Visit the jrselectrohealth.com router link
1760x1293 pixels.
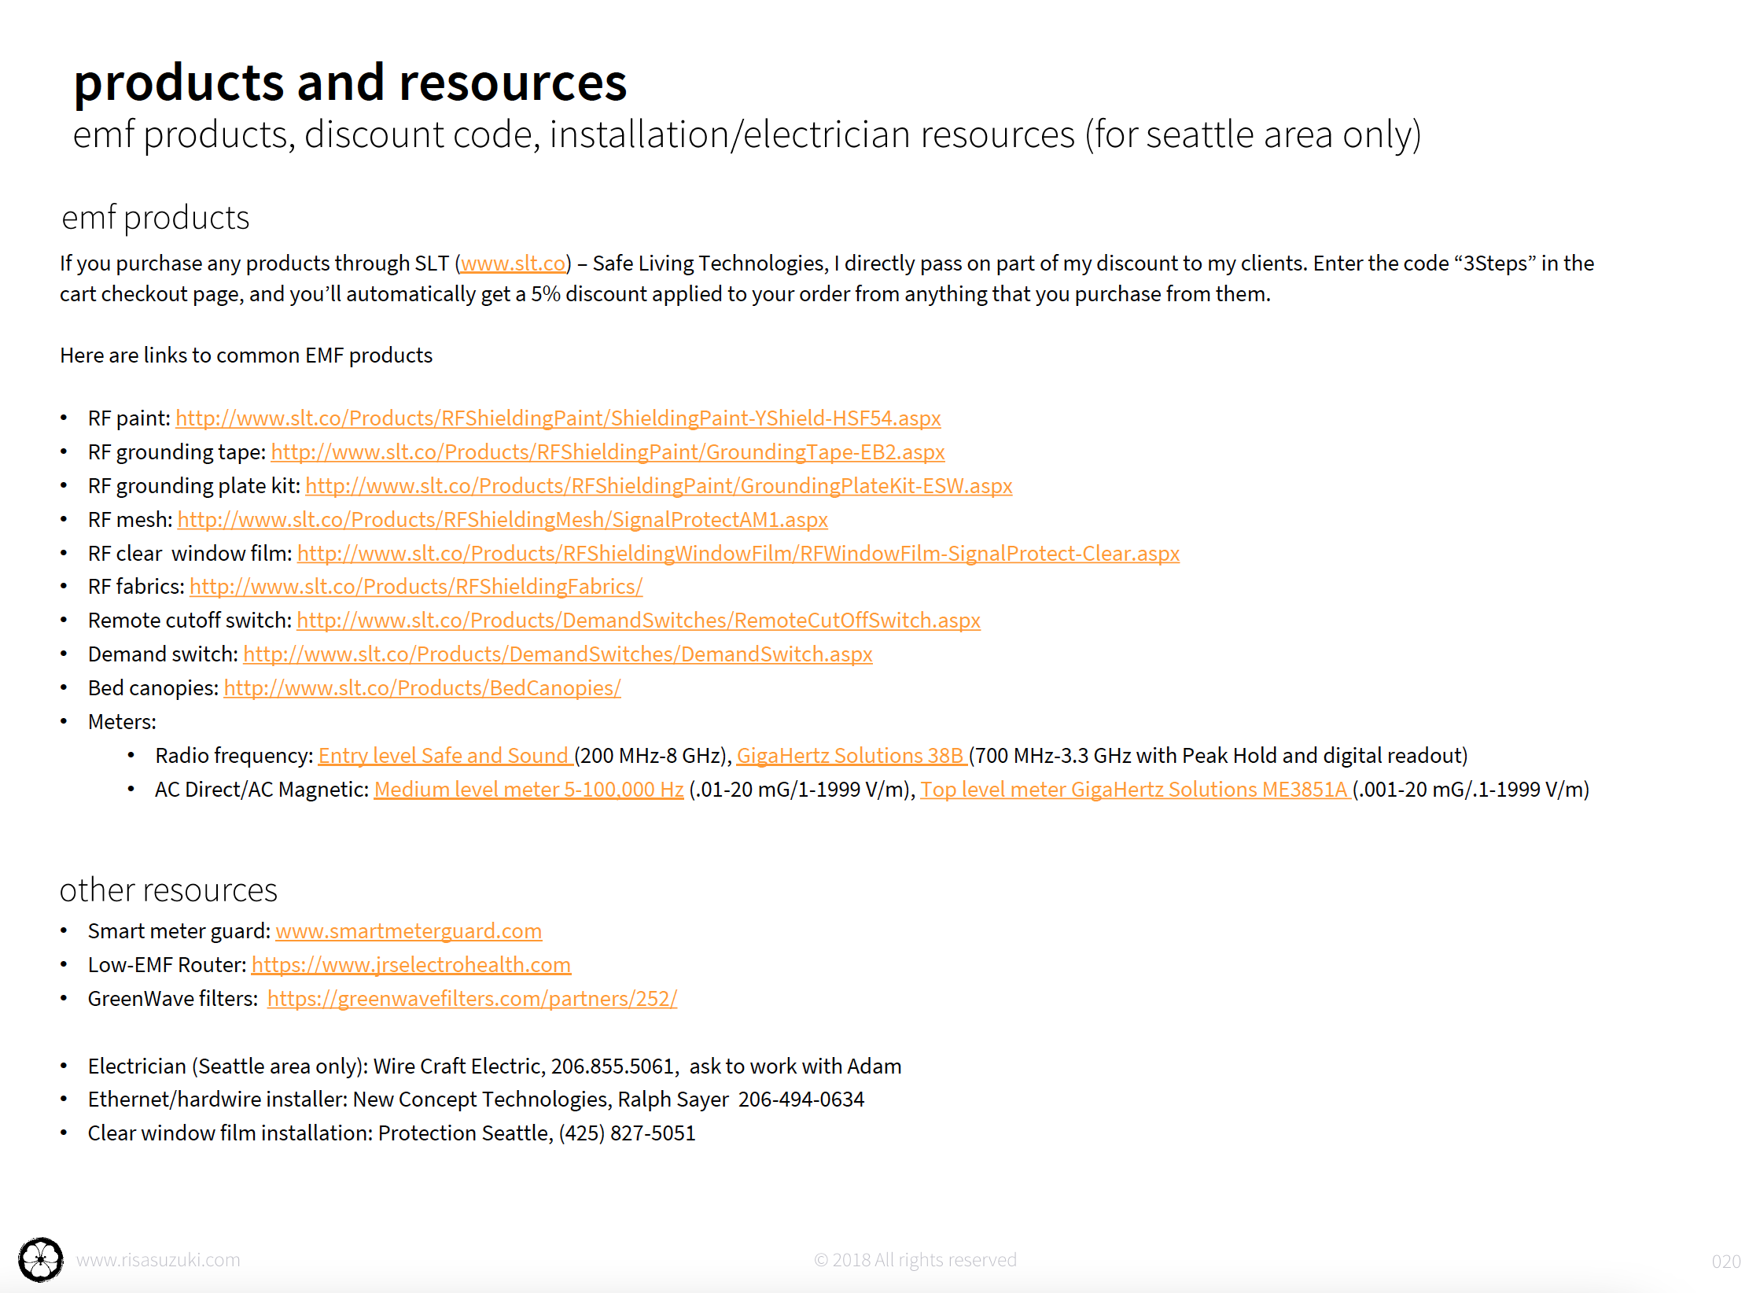point(411,965)
